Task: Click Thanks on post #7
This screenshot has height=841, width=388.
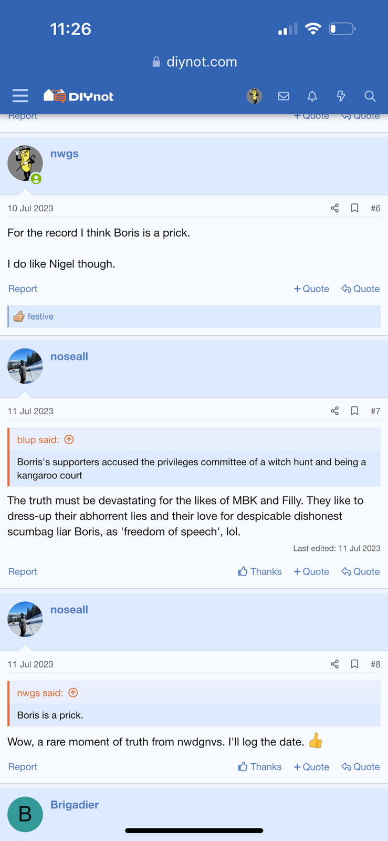Action: [260, 571]
